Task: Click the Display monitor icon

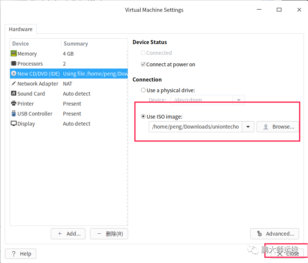Action: (14, 124)
